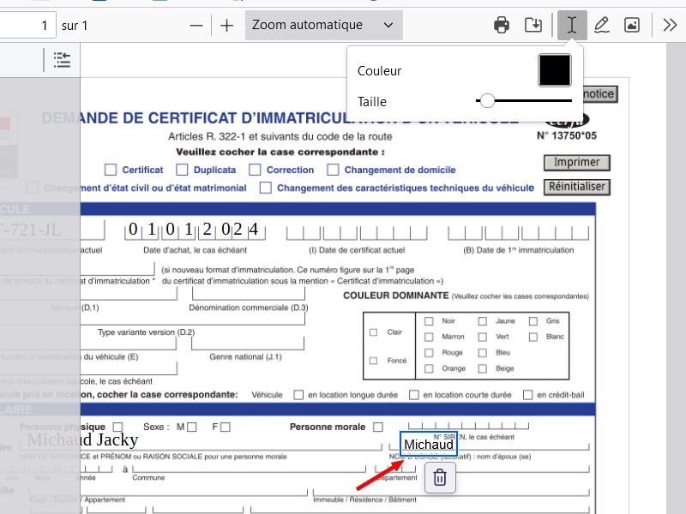
Task: Click the Save download icon
Action: pyautogui.click(x=533, y=25)
